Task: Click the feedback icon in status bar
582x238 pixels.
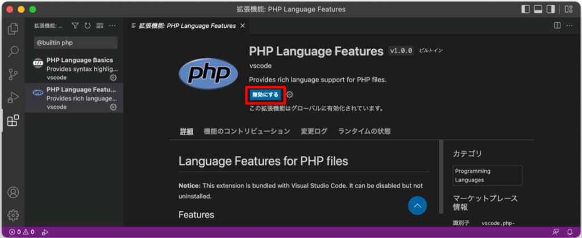Action: (556, 232)
